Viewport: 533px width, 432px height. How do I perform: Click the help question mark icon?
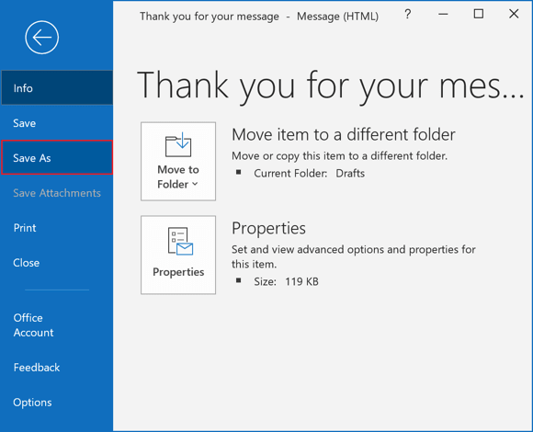tap(407, 15)
